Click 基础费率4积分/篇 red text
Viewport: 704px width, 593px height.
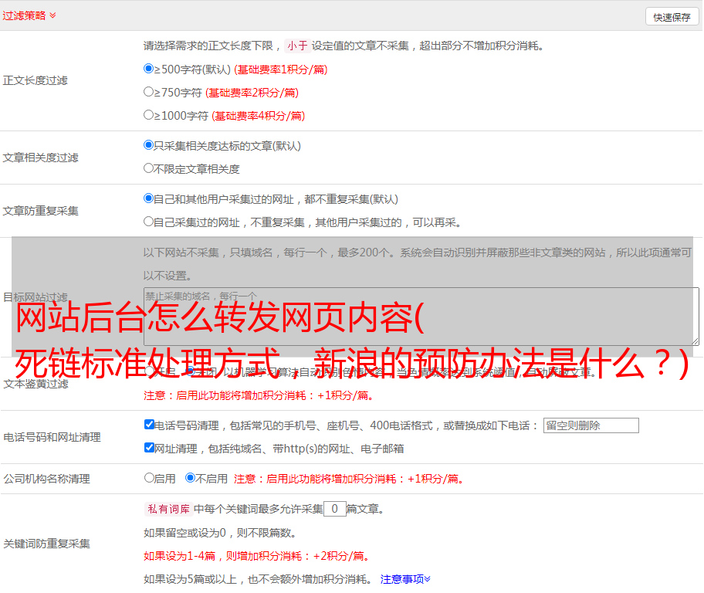click(258, 116)
